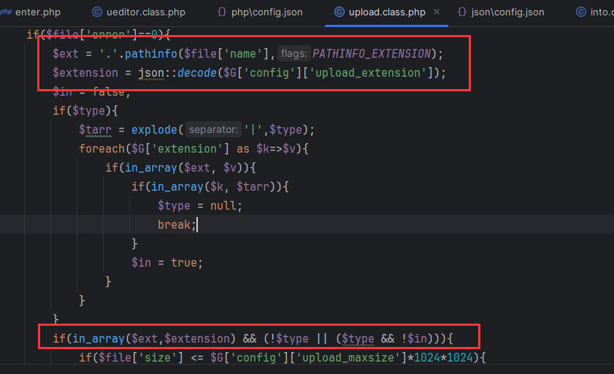Screen dimensions: 614x374
Task: Click the 'separator:' inlay hint in explode call
Action: (213, 130)
